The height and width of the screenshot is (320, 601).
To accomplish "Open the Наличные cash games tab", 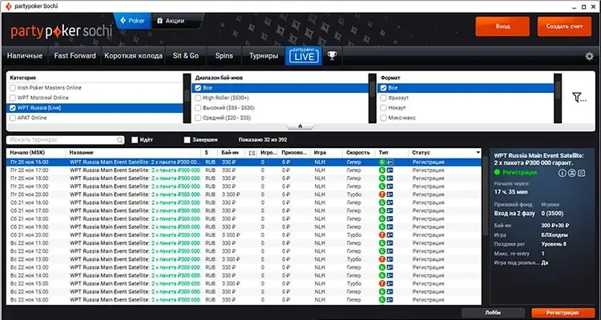I will (25, 56).
